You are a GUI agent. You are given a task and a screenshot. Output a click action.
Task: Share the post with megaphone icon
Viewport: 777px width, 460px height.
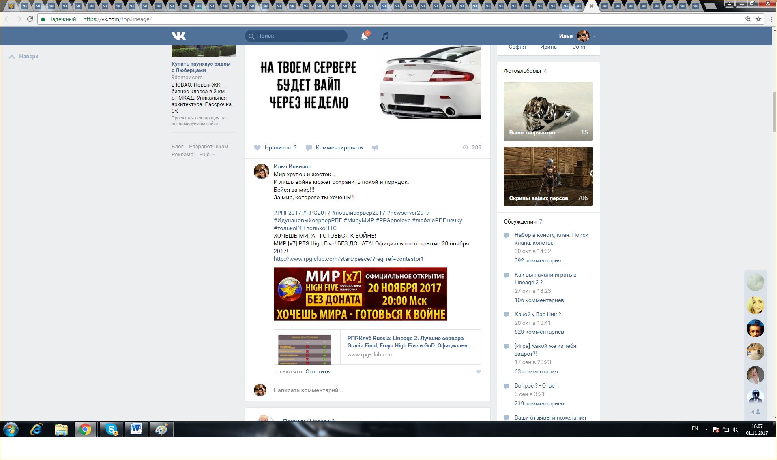coord(375,148)
